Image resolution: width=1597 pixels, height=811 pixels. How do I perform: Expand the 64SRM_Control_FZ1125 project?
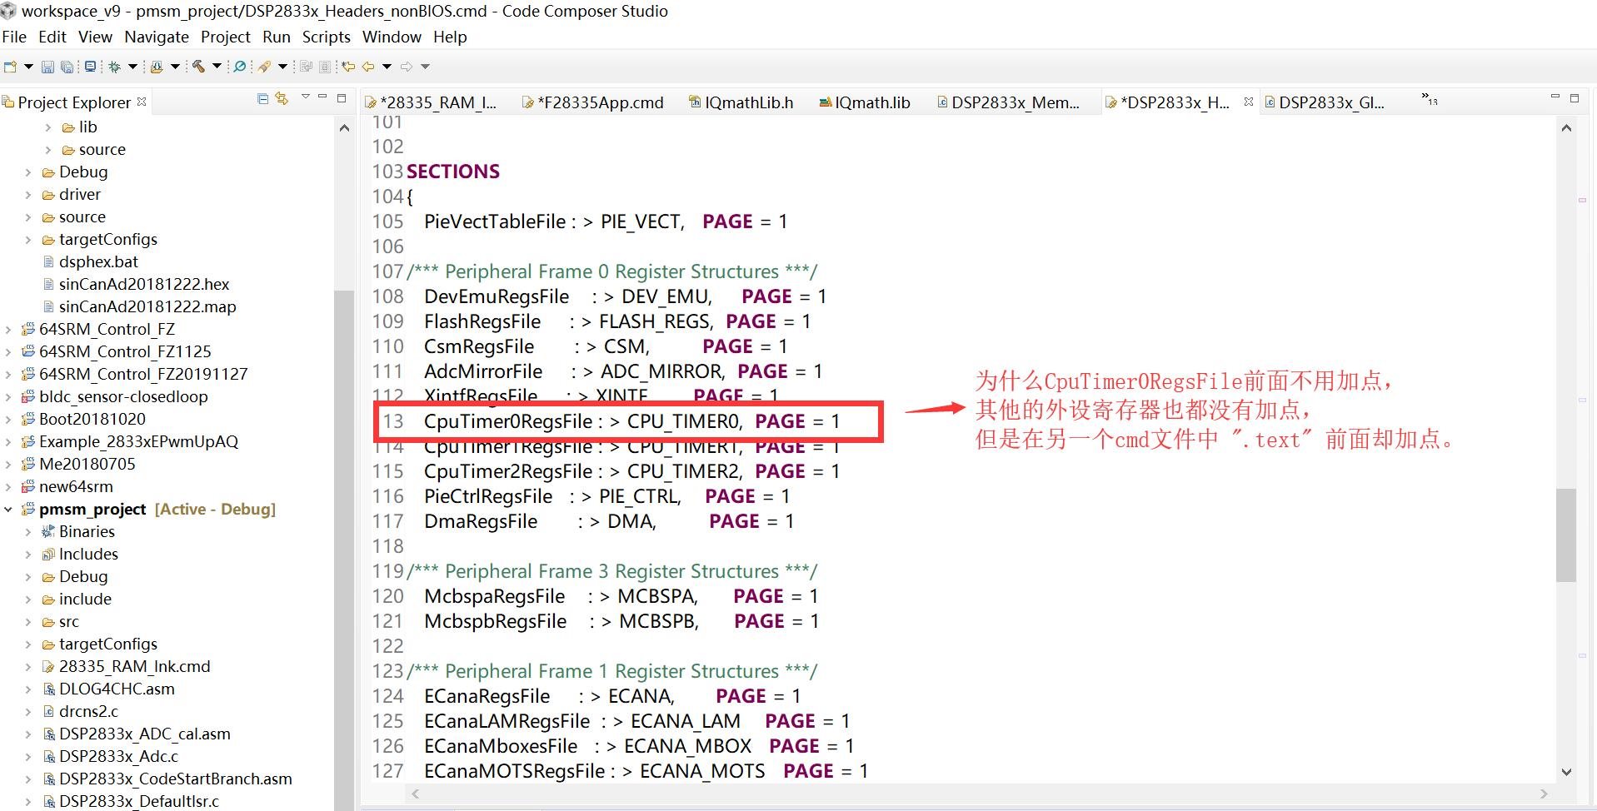tap(8, 352)
